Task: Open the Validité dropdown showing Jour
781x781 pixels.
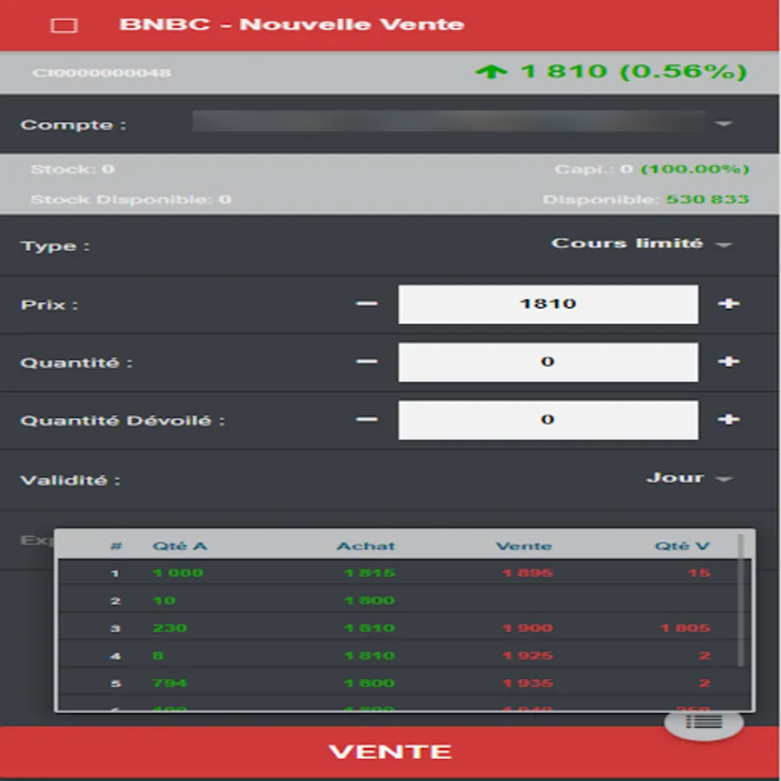Action: (x=689, y=478)
